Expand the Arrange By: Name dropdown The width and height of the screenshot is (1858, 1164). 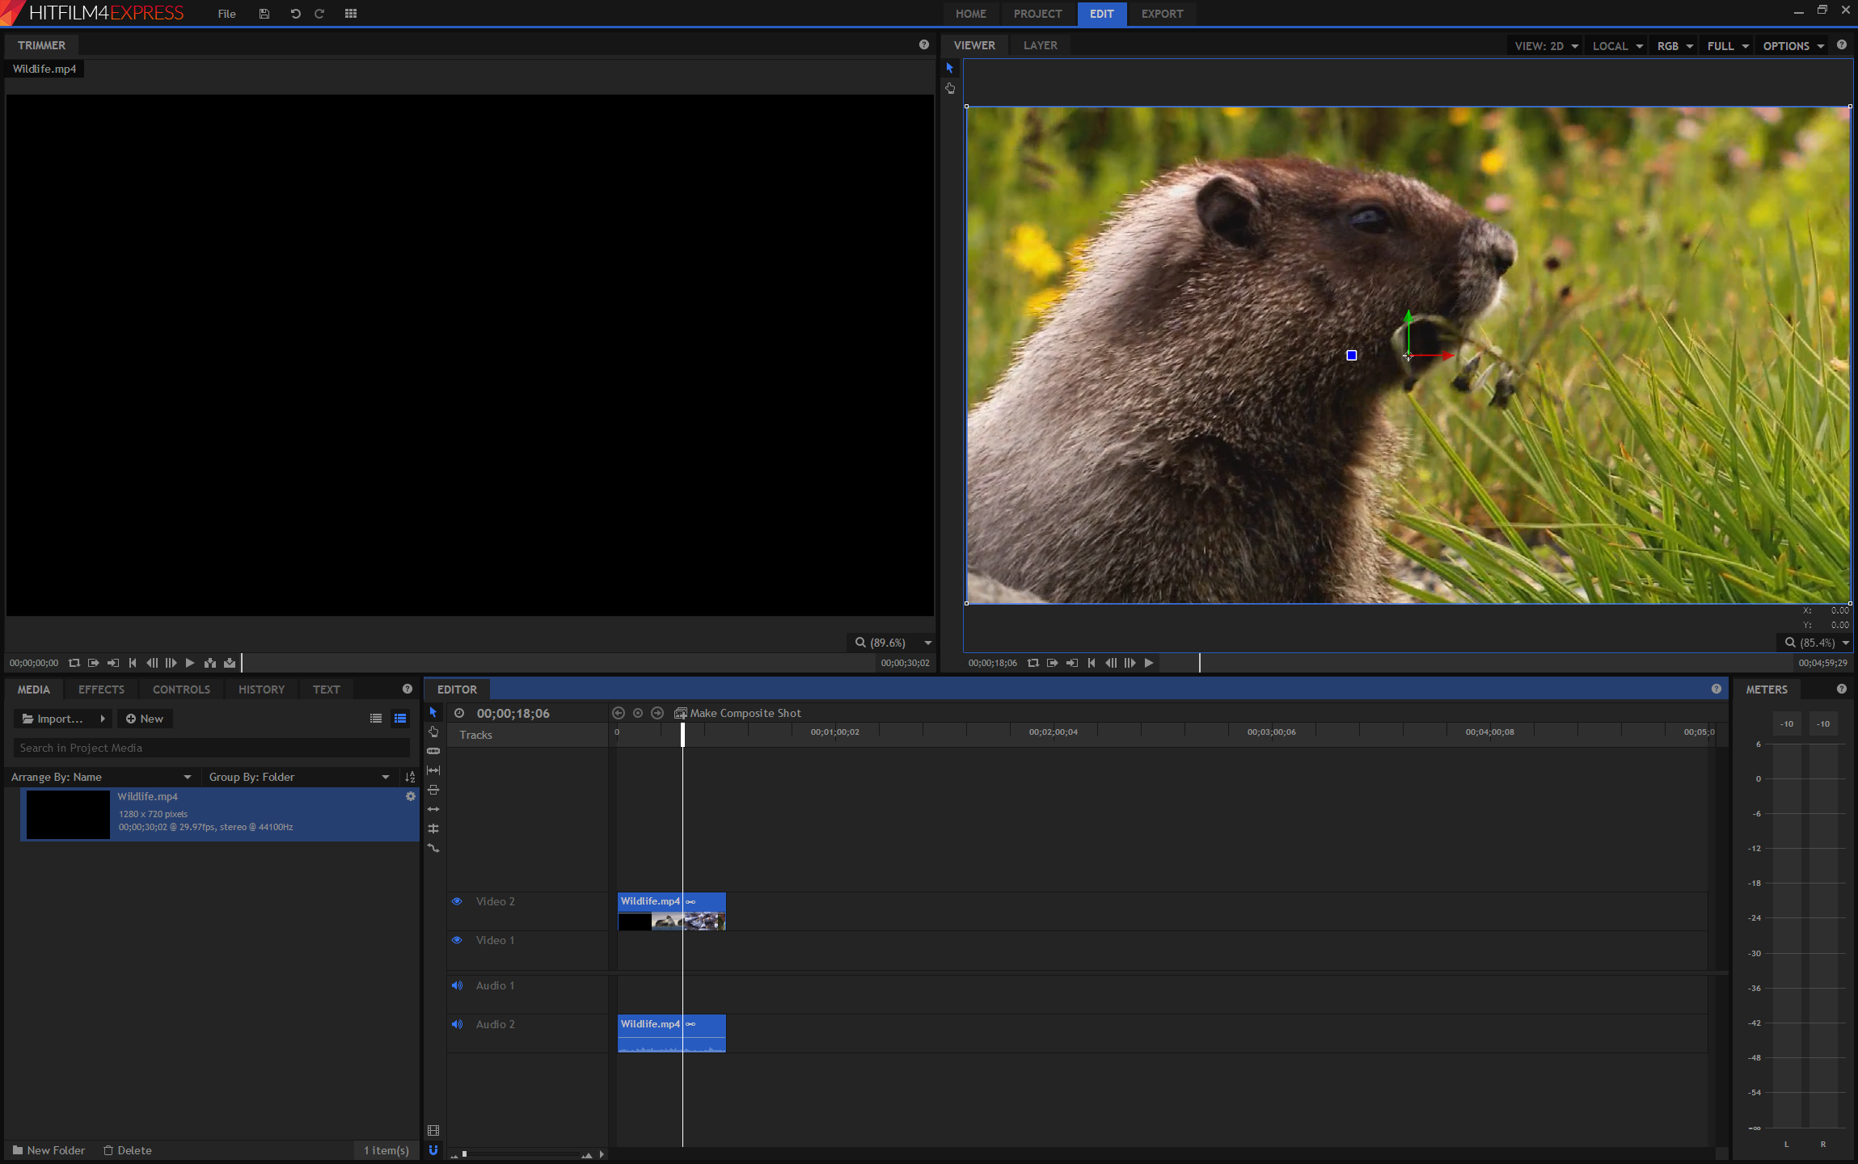(101, 777)
